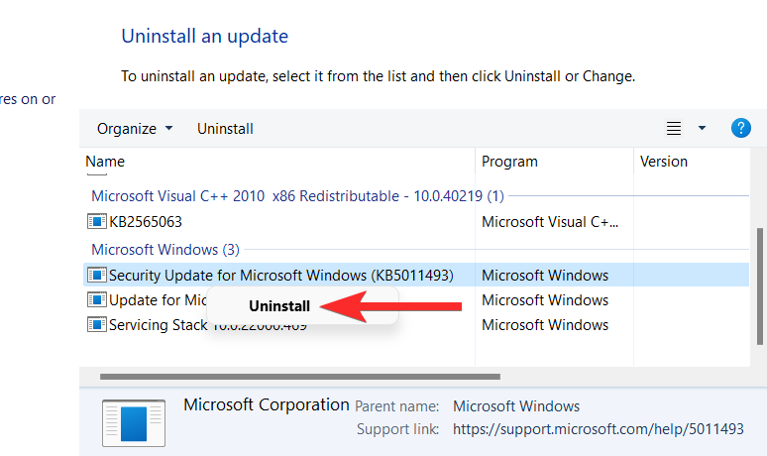Screen dimensions: 767x456
Task: Click the horizontal scrollbar below the list
Action: 300,377
